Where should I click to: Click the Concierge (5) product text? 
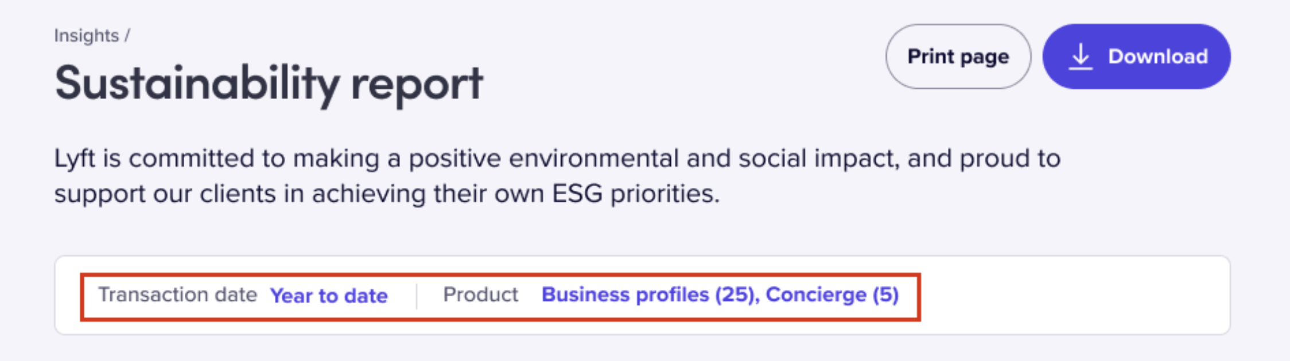pos(832,295)
